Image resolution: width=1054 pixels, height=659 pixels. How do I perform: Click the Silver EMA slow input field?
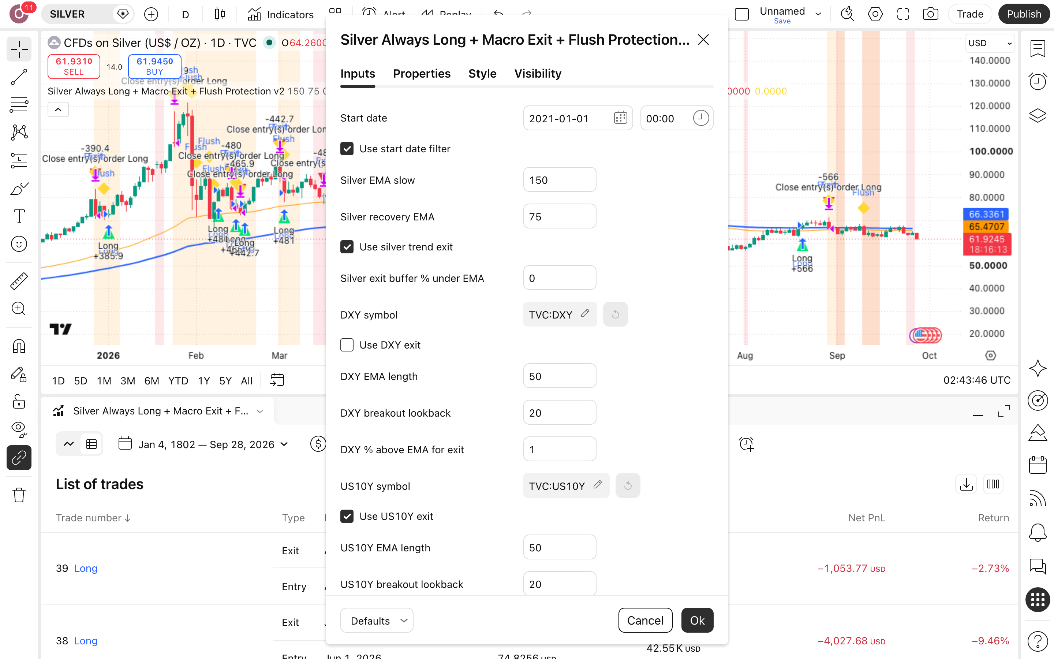point(559,179)
